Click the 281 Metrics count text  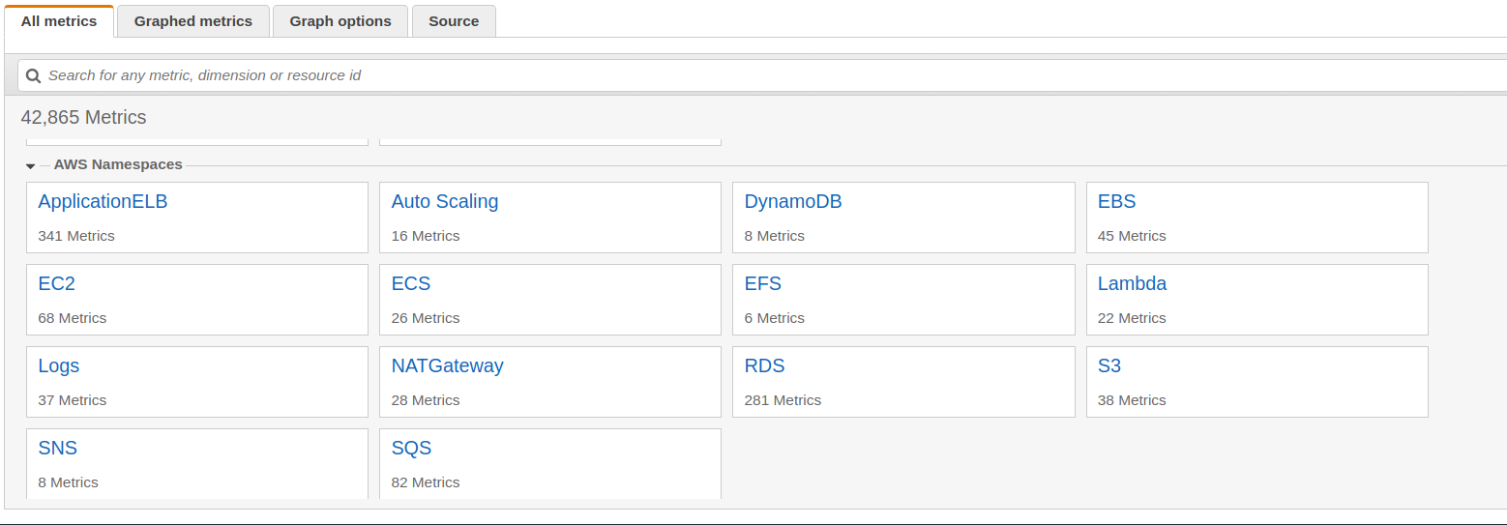[783, 400]
